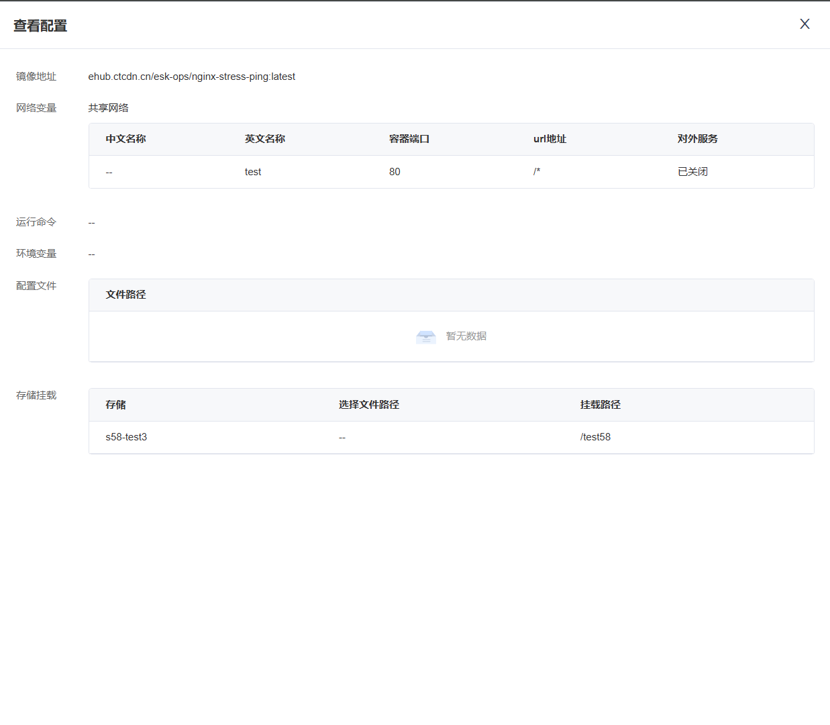This screenshot has width=830, height=725.
Task: Click the 文件路径 column header
Action: tap(125, 295)
